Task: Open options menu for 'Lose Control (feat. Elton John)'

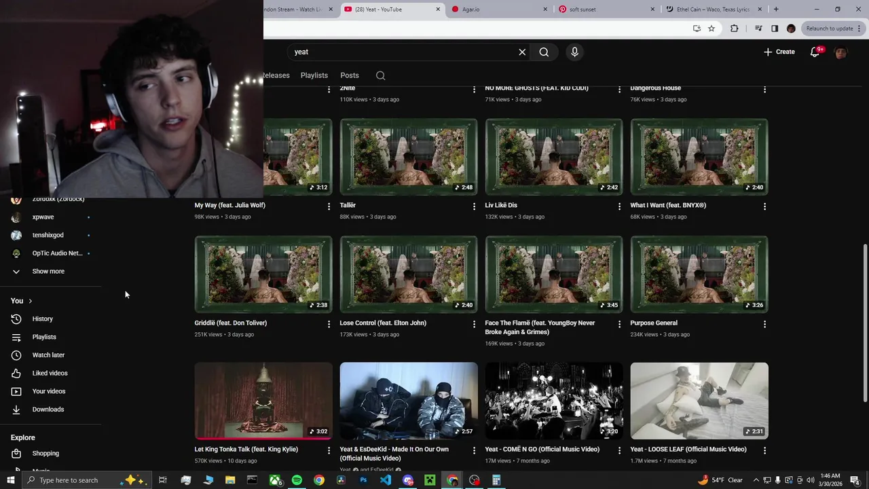Action: [474, 324]
